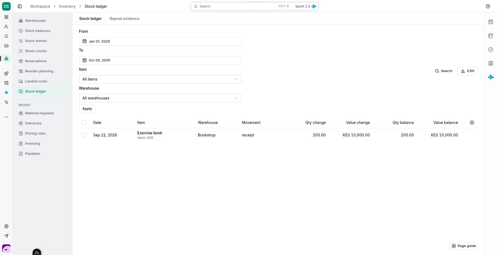Expand the All items dropdown

click(160, 79)
